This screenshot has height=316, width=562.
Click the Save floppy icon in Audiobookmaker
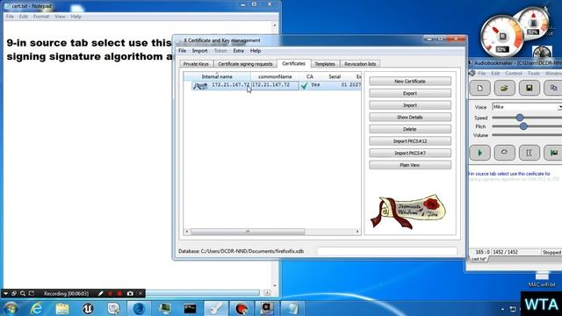tap(529, 88)
